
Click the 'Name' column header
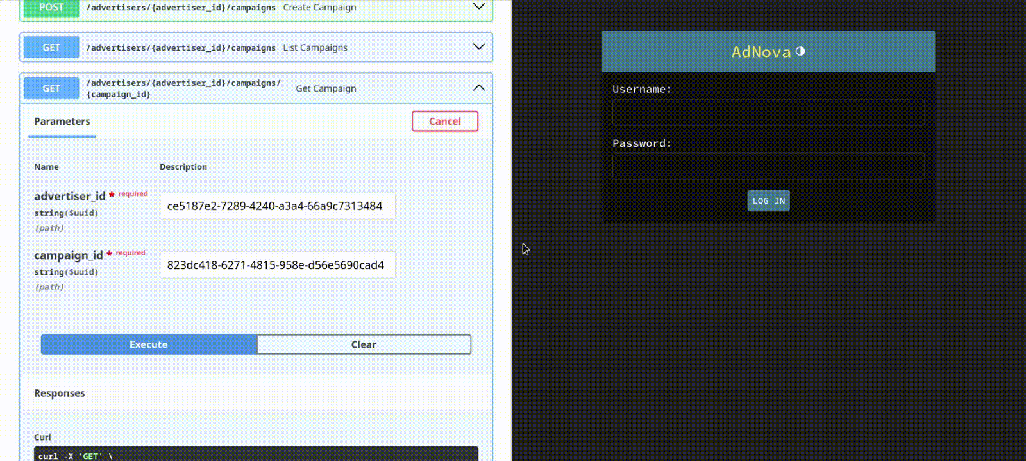(x=46, y=166)
